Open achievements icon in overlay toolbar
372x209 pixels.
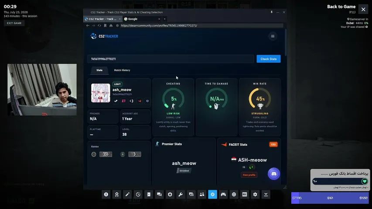coord(117,194)
